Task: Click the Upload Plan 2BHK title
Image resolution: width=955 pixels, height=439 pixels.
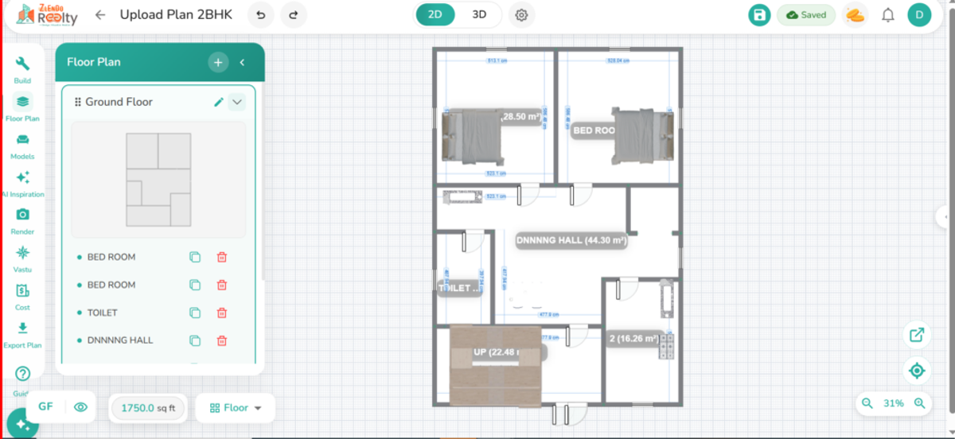Action: point(176,14)
